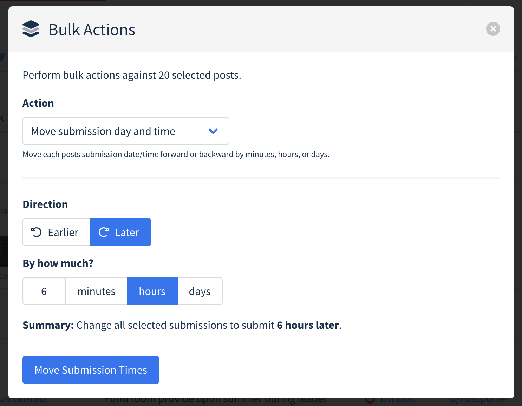Select minutes as the time unit

coord(96,291)
